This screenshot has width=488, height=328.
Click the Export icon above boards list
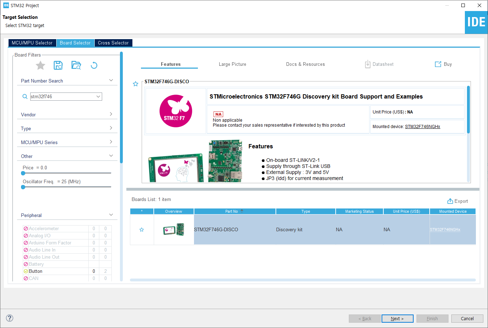point(450,201)
